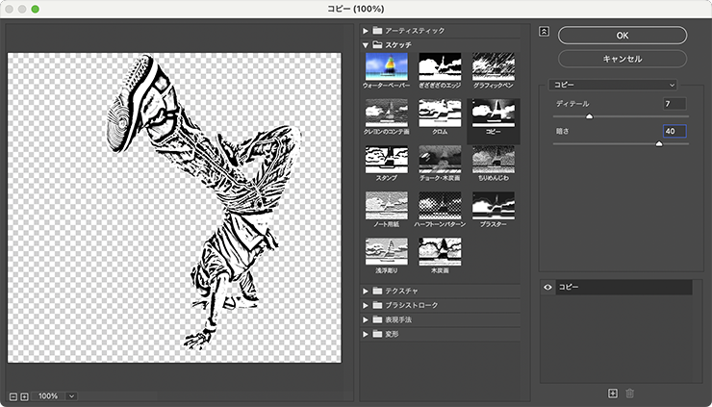712x407 pixels.
Task: Click the OK button
Action: 623,35
